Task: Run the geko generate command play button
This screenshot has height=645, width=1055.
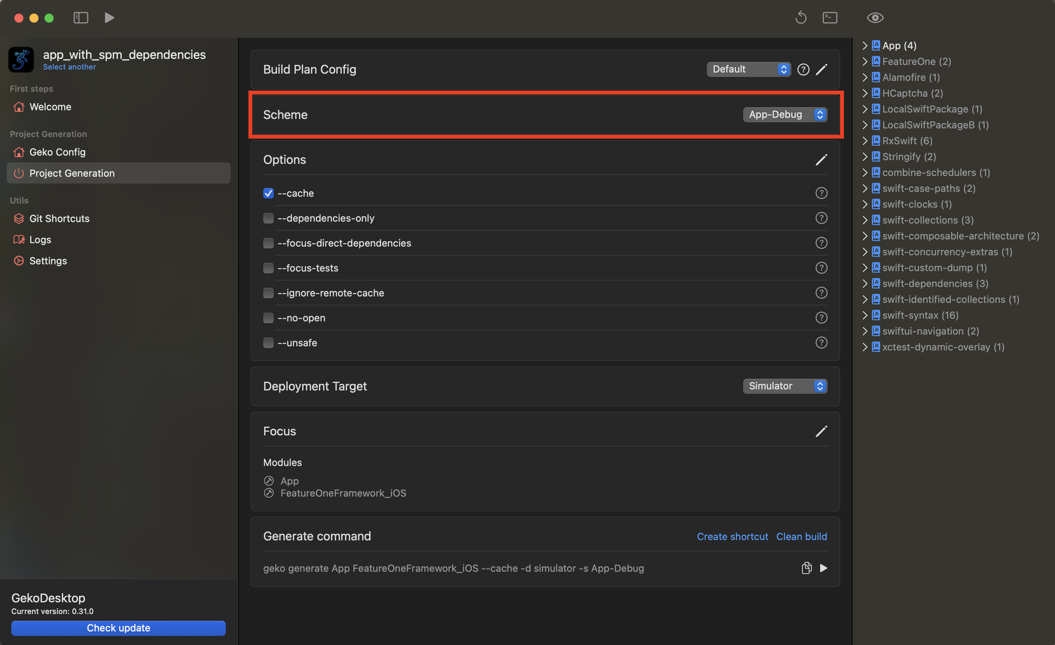Action: click(x=824, y=568)
